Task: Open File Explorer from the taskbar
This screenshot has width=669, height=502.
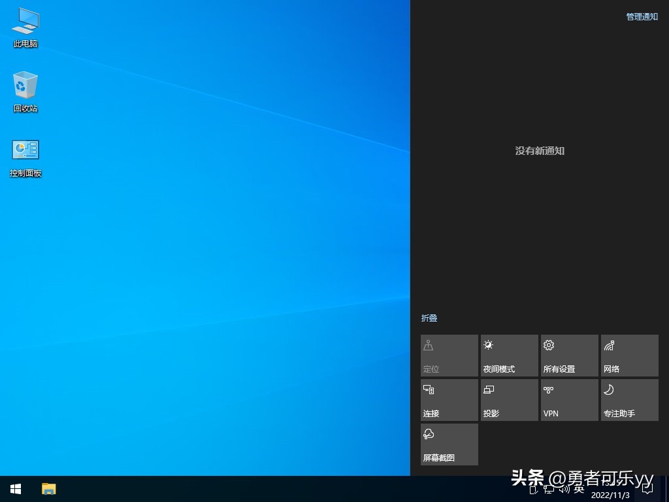Action: point(49,489)
